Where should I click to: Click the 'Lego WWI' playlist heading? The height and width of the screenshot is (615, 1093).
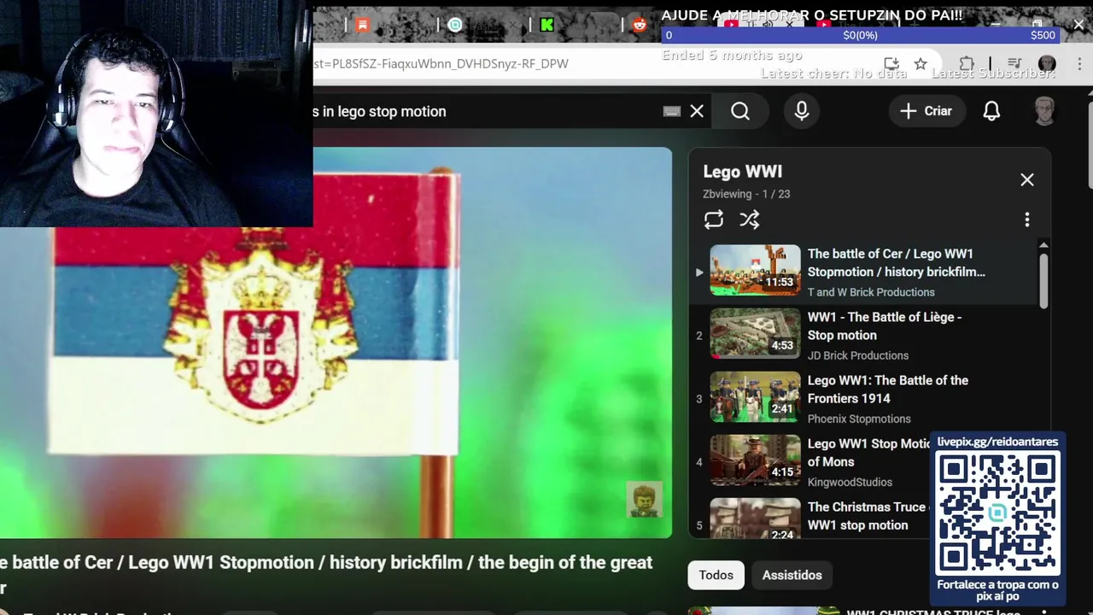(743, 171)
